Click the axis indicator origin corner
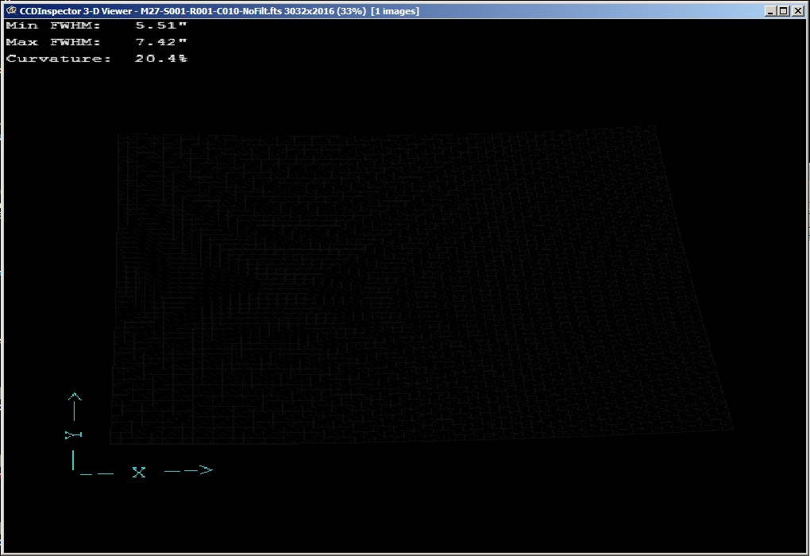Screen dimensions: 810x556 [x=75, y=469]
